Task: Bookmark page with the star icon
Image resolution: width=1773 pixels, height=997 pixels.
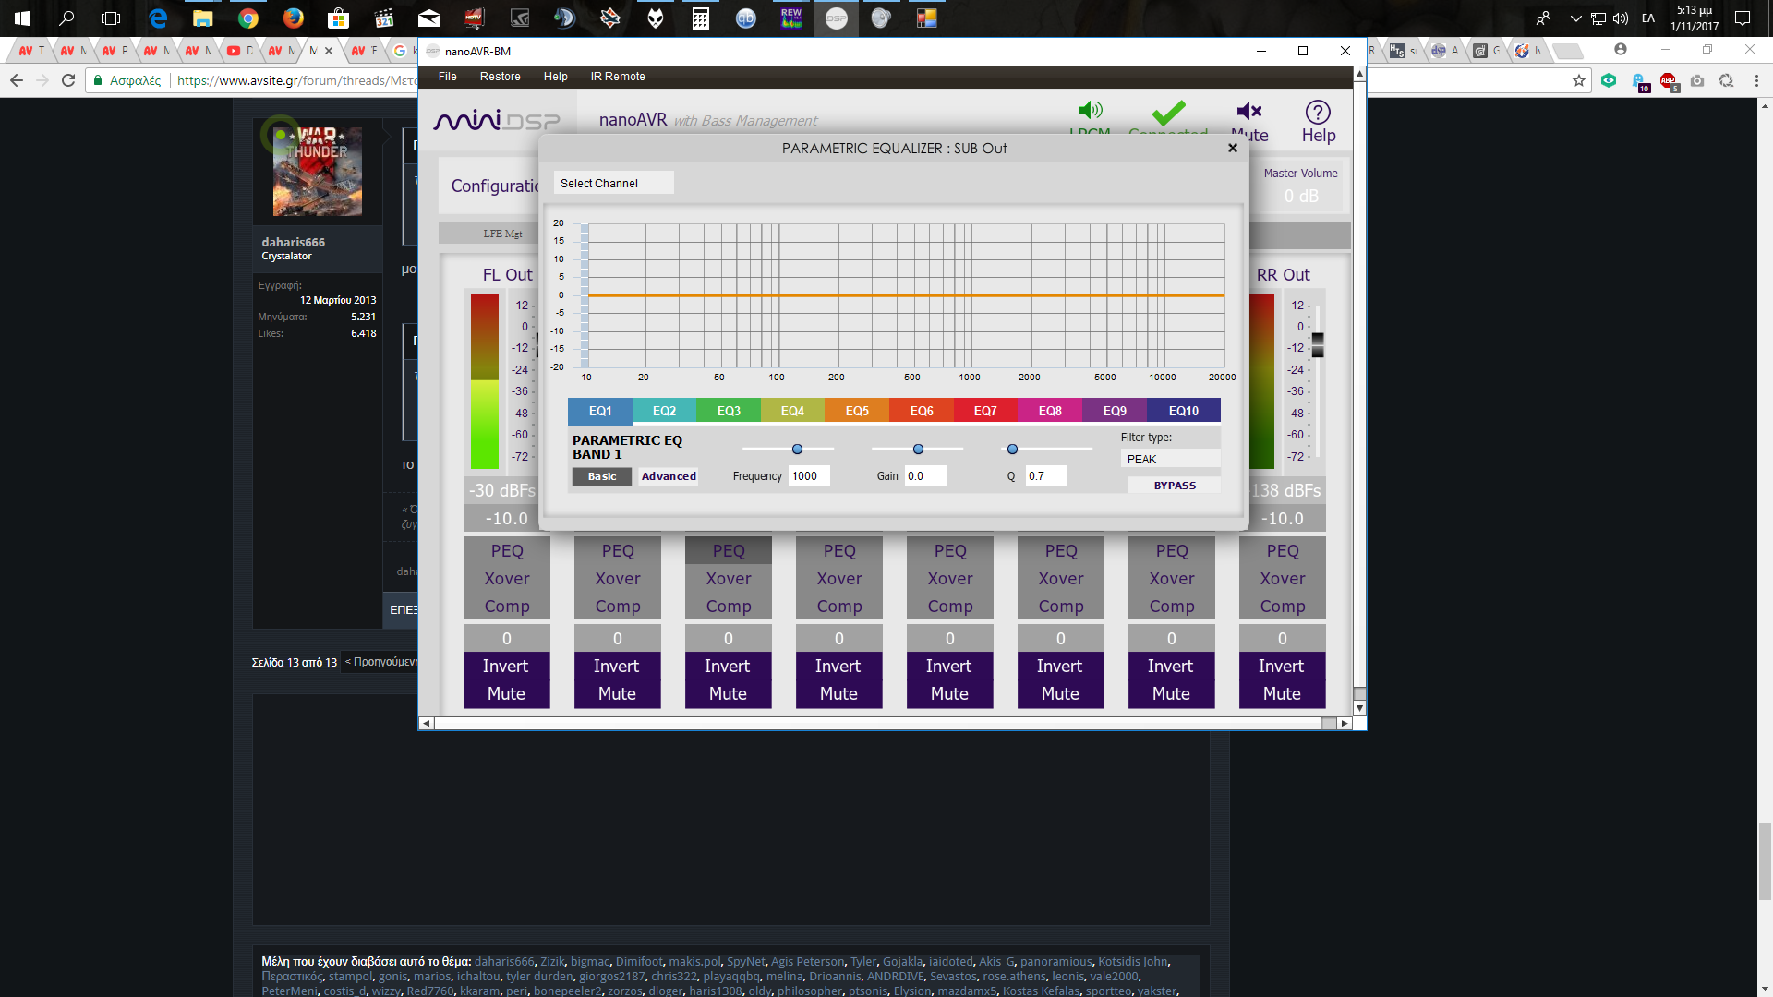Action: 1578,81
